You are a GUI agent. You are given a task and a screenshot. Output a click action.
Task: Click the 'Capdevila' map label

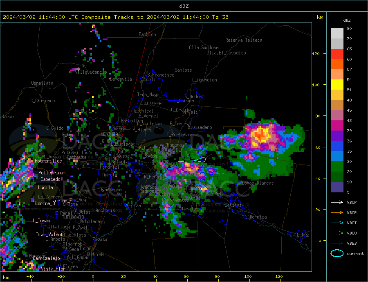point(121,79)
